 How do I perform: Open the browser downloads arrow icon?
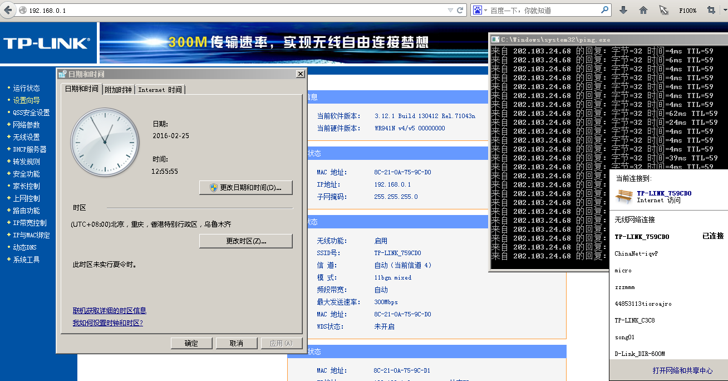click(x=623, y=10)
